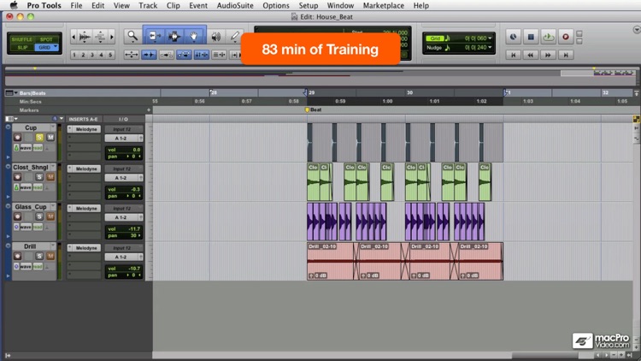Click the Online sync clock button
641x361 pixels.
click(x=513, y=37)
